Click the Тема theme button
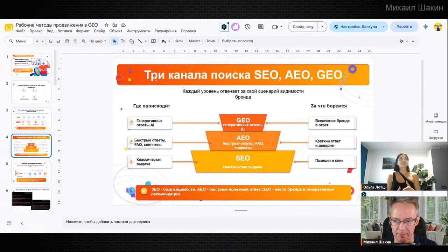Image resolution: width=448 pixels, height=252 pixels. [210, 41]
